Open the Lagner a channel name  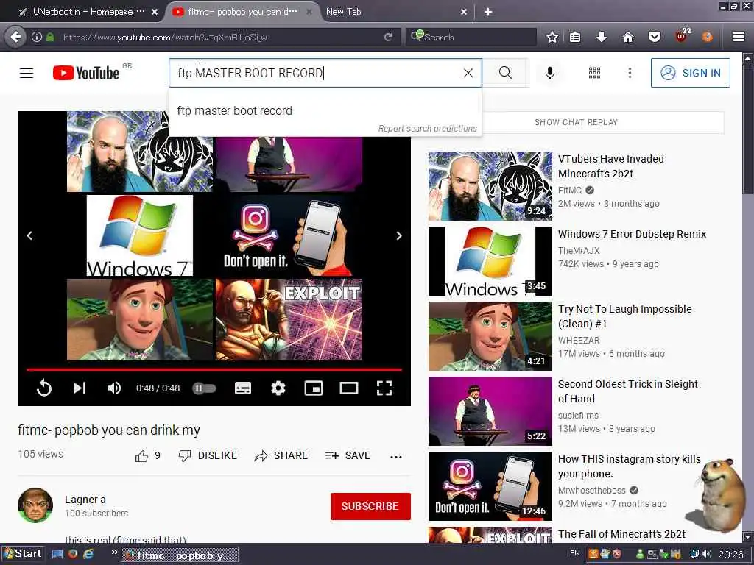click(85, 500)
